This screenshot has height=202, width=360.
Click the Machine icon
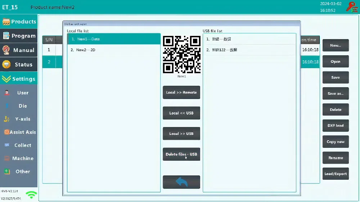(7, 158)
